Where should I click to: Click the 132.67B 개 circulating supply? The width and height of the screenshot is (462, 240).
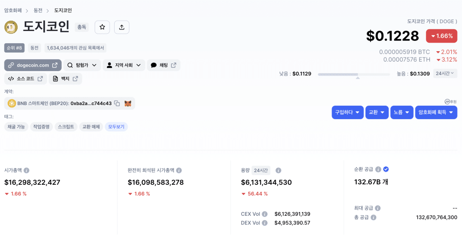pos(371,182)
